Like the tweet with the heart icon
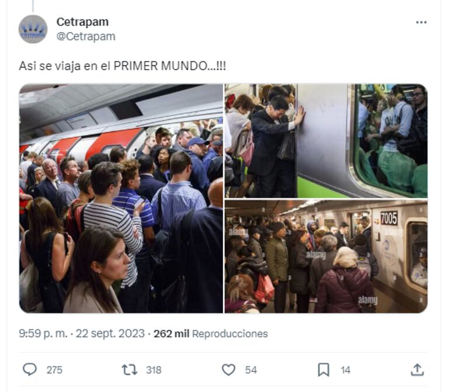This screenshot has width=450, height=392. click(x=229, y=370)
